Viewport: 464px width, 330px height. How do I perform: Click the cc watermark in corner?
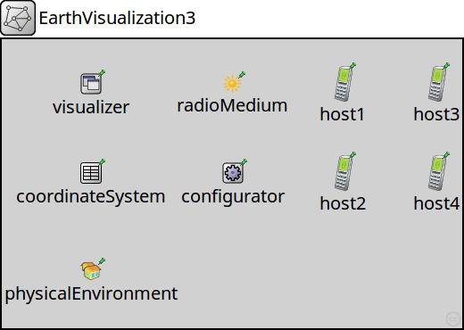point(453,319)
